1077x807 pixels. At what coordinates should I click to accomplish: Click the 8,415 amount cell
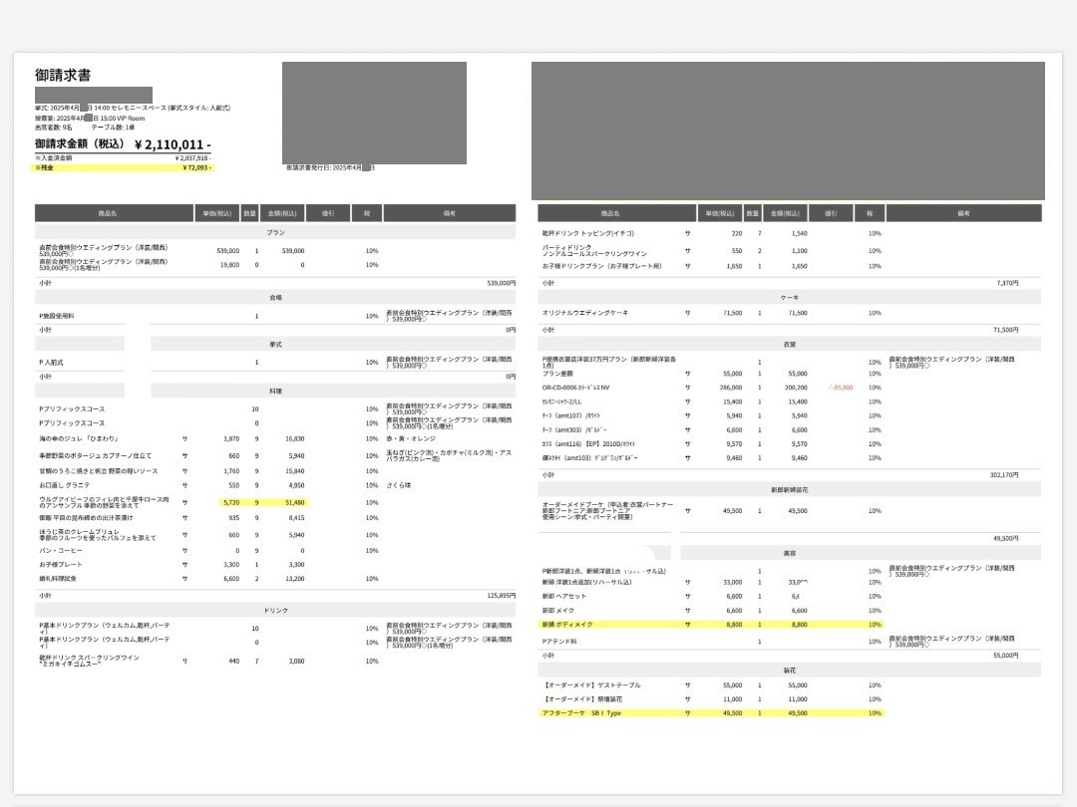click(296, 518)
